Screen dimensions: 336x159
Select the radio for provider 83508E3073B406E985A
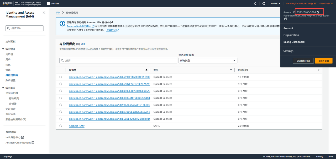(61, 91)
